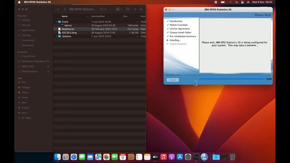Open Reminders from the Dock
This screenshot has width=290, height=163.
139,157
